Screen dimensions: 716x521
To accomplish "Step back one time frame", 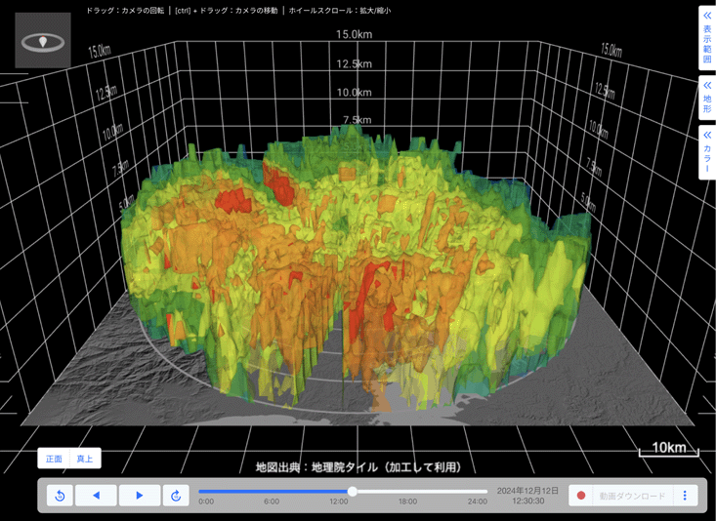I will [x=96, y=496].
